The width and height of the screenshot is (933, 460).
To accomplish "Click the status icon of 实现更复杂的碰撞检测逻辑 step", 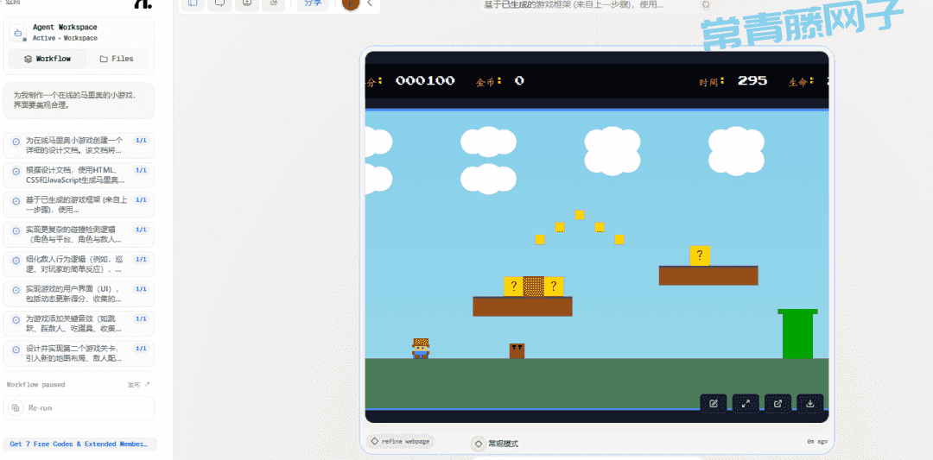I will tap(16, 230).
